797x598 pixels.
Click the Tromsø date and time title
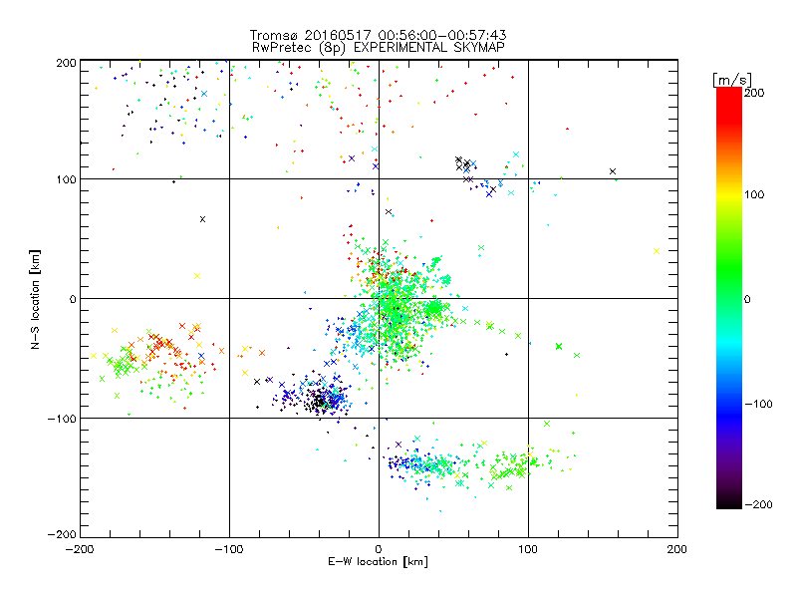pyautogui.click(x=379, y=35)
